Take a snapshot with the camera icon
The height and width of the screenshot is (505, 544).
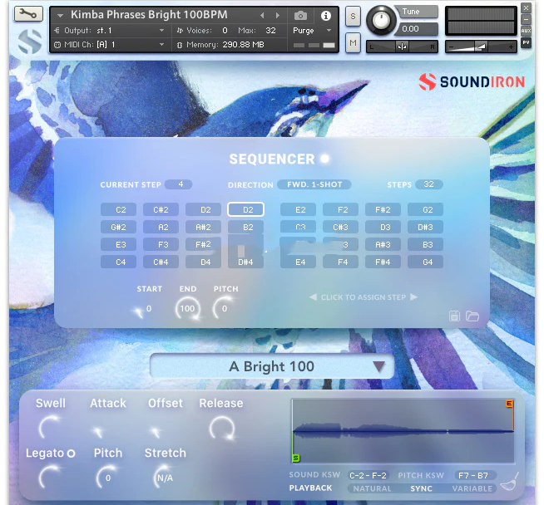pyautogui.click(x=300, y=16)
